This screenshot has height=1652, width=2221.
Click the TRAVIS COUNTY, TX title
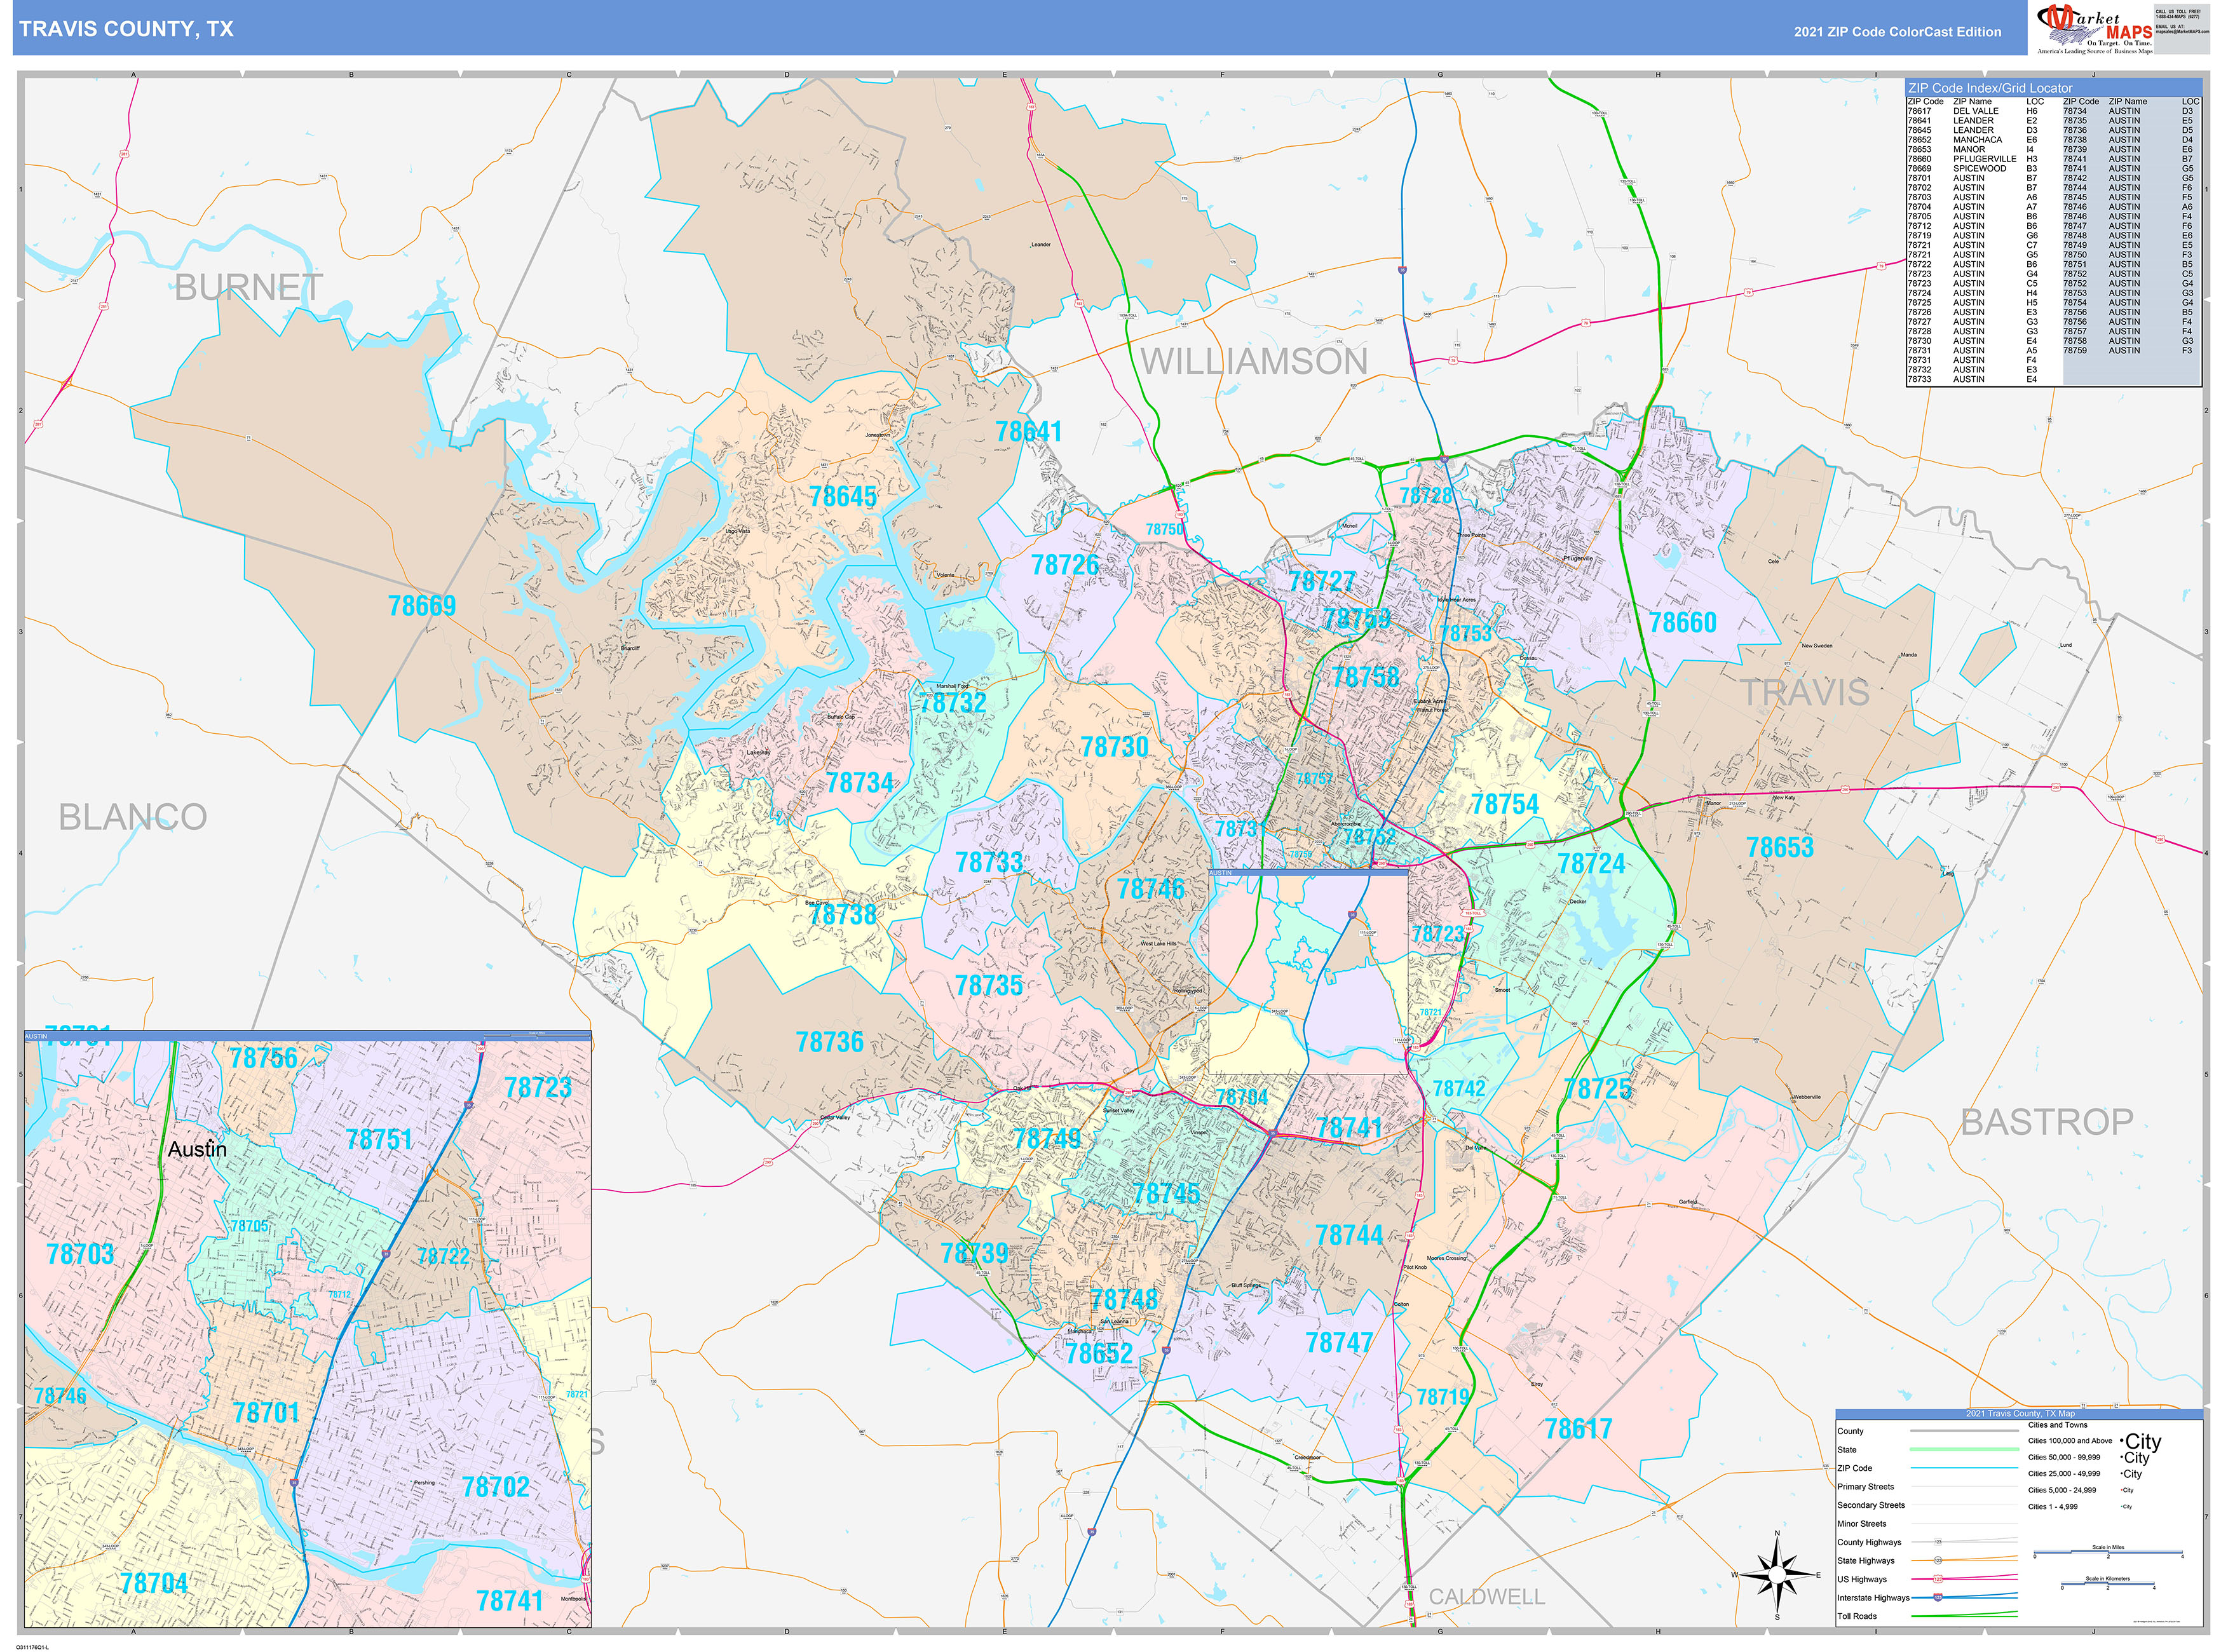tap(126, 29)
